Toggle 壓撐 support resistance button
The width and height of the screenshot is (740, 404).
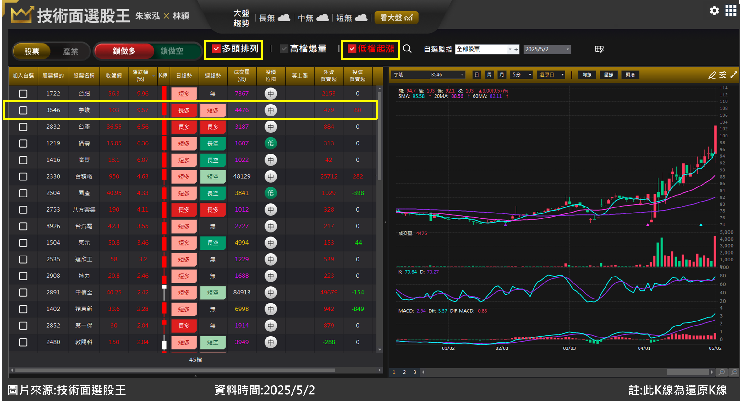(609, 75)
